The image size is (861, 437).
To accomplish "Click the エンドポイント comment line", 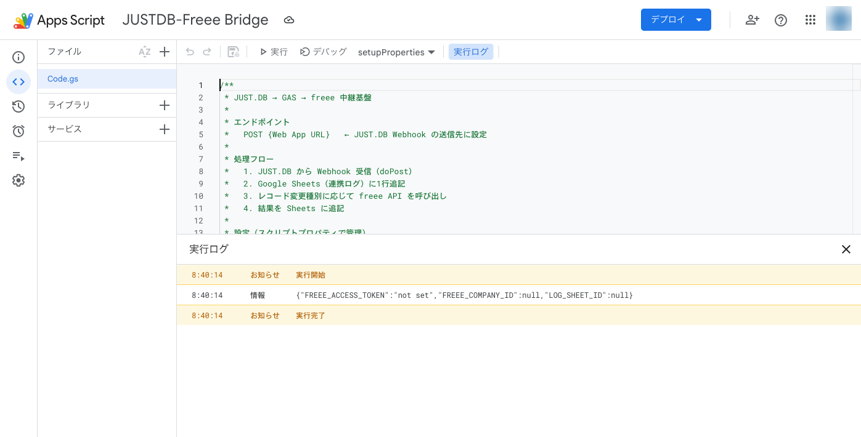I will (257, 122).
